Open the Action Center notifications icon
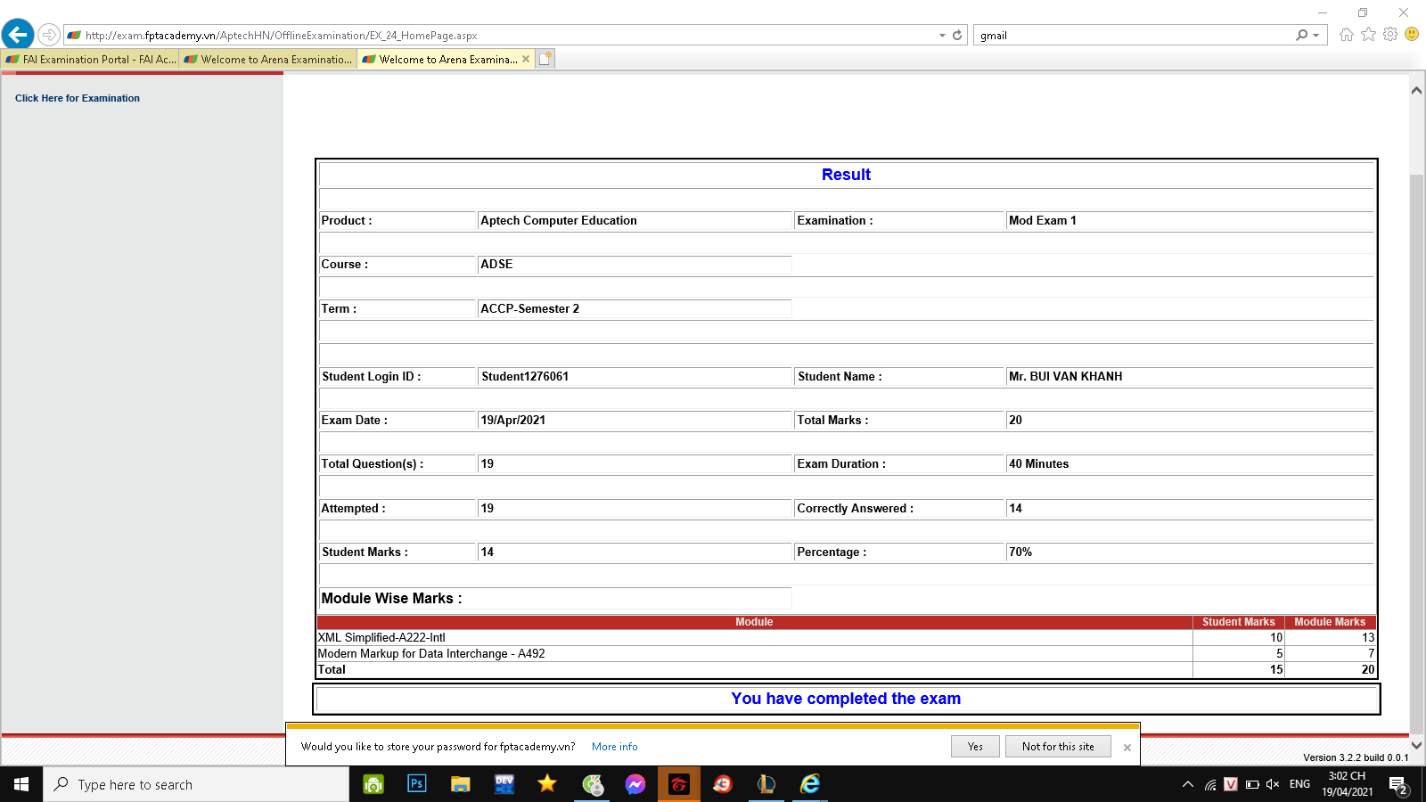 coord(1399,786)
